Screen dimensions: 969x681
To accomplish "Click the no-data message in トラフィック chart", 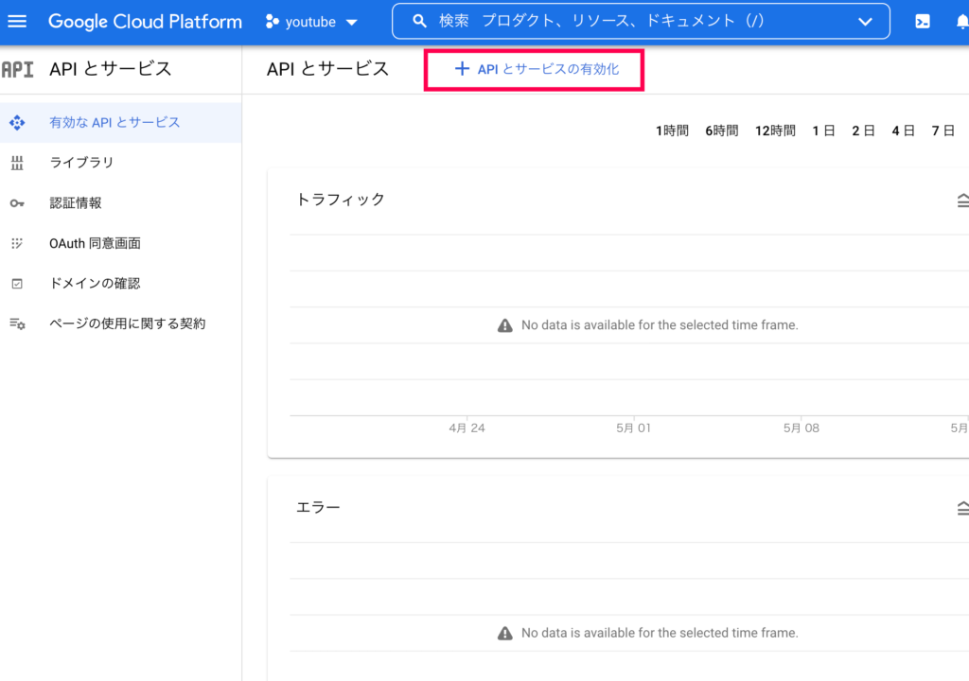I will 660,325.
